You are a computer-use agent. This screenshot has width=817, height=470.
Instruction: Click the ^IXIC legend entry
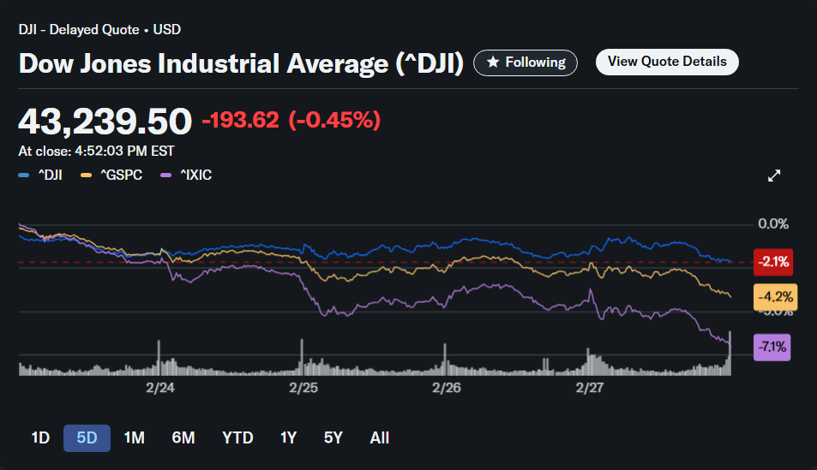(187, 176)
